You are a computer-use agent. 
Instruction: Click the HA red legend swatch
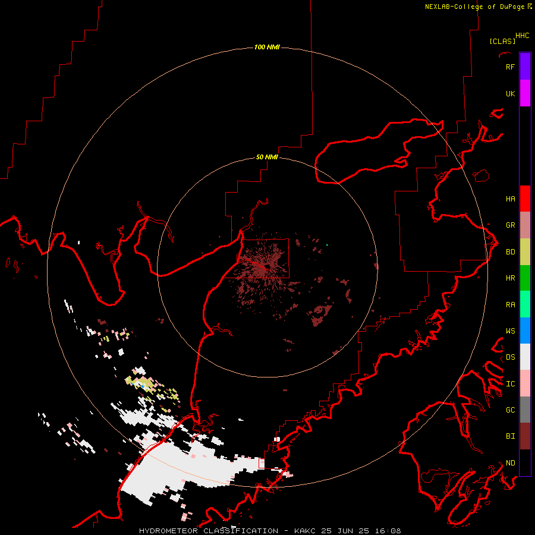click(x=525, y=199)
